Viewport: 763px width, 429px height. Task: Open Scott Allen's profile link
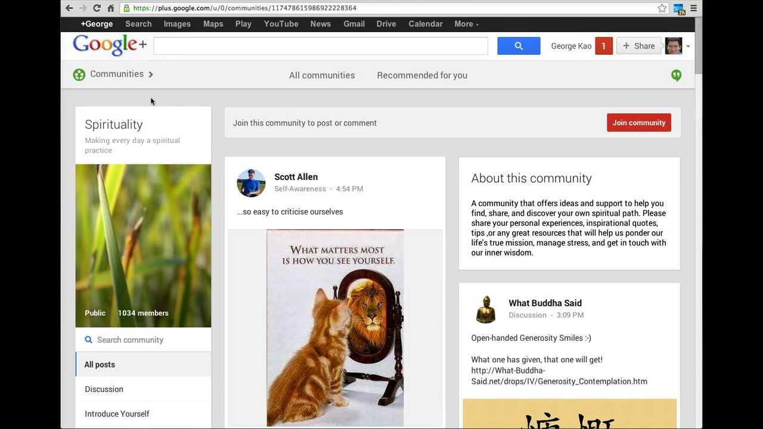tap(296, 177)
